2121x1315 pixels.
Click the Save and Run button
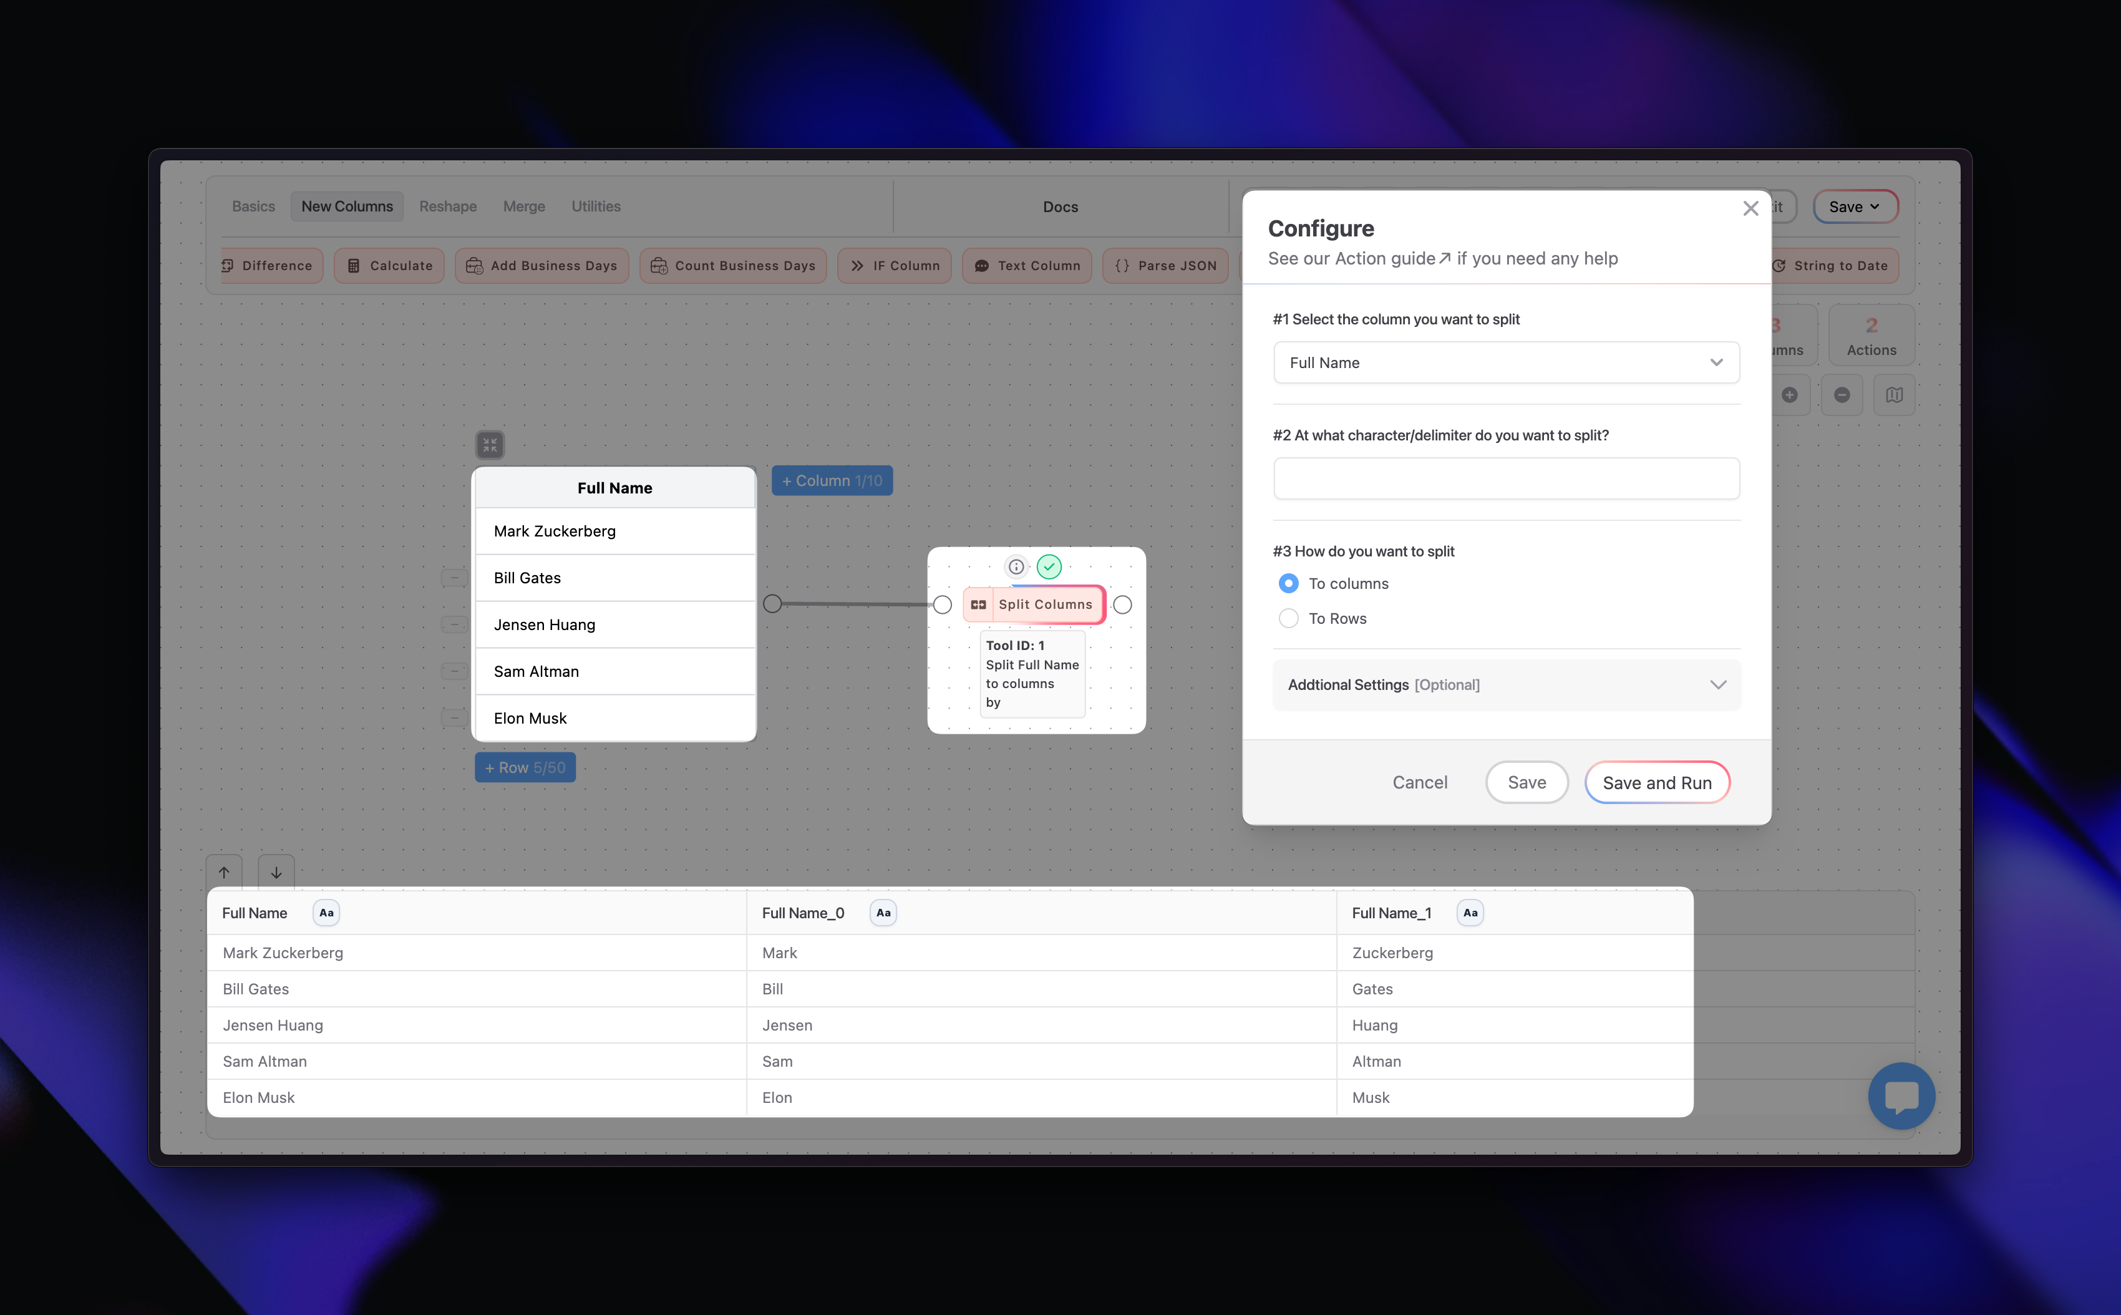point(1657,783)
